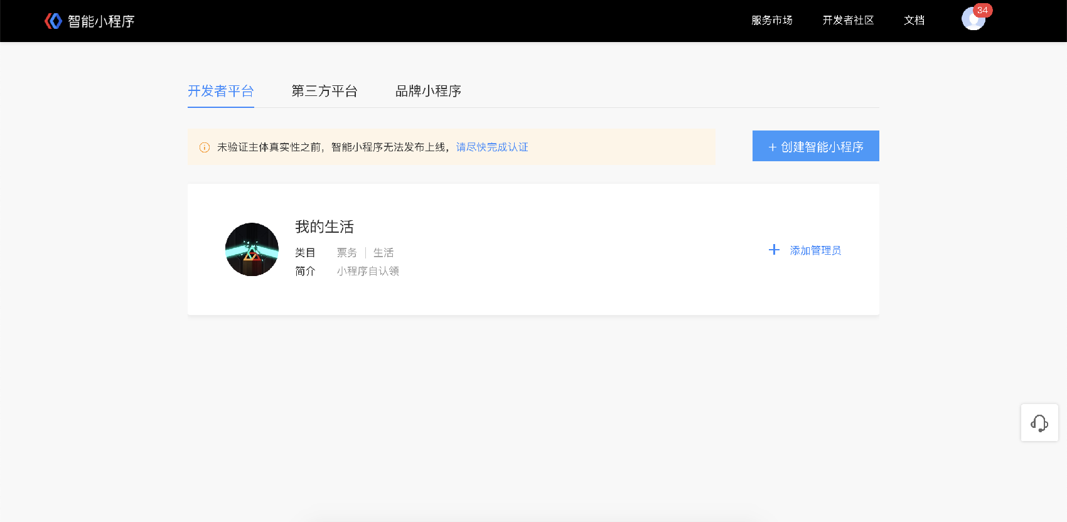Click the orange info icon in warning banner
The image size is (1067, 522).
point(205,147)
